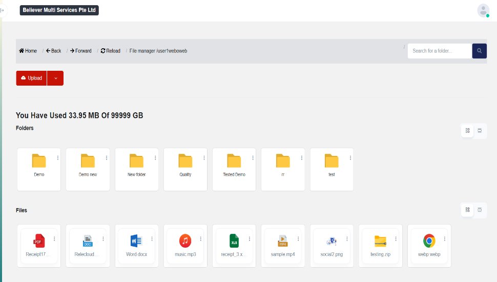This screenshot has width=497, height=282.
Task: Navigate Back in file manager
Action: point(53,51)
